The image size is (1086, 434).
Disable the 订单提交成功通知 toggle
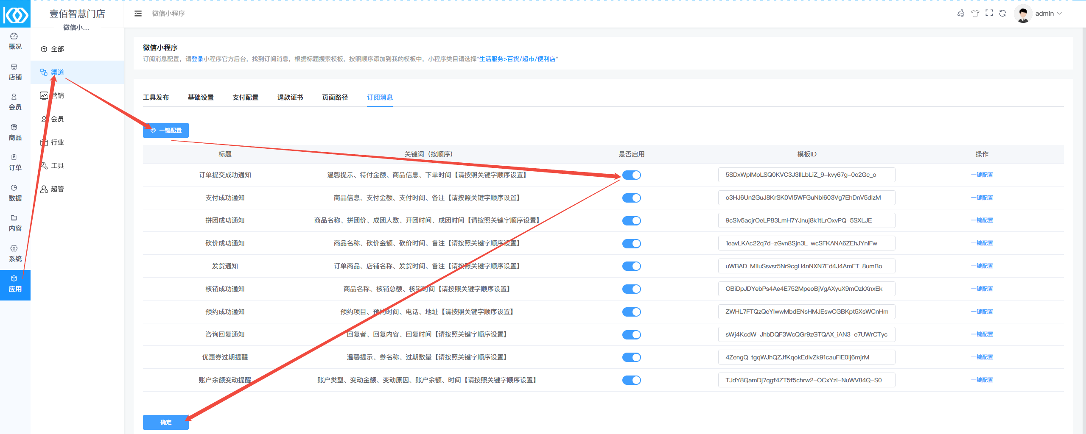pyautogui.click(x=631, y=175)
